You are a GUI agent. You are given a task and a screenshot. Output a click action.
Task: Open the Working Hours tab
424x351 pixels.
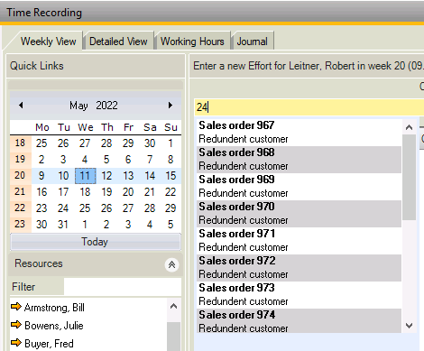coord(192,42)
